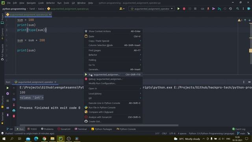Viewport: 252px width, 142px height.
Task: Rerun program using Run panel play icon
Action: 7,88
